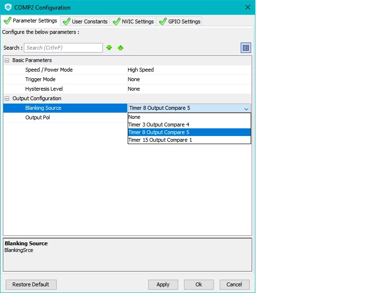Viewport: 366px width, 293px height.
Task: Switch to the User Constants tab
Action: tap(85, 21)
